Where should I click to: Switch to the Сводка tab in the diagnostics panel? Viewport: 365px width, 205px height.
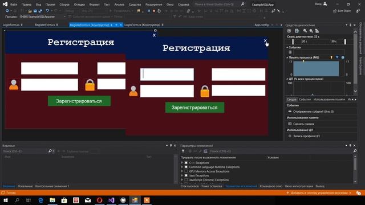click(291, 100)
